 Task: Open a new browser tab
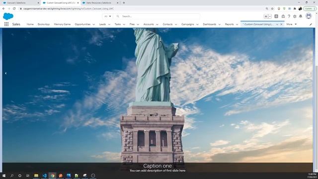coord(124,3)
